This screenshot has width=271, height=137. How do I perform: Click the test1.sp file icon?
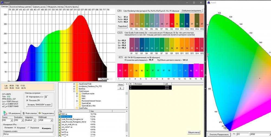pyautogui.click(x=60, y=130)
